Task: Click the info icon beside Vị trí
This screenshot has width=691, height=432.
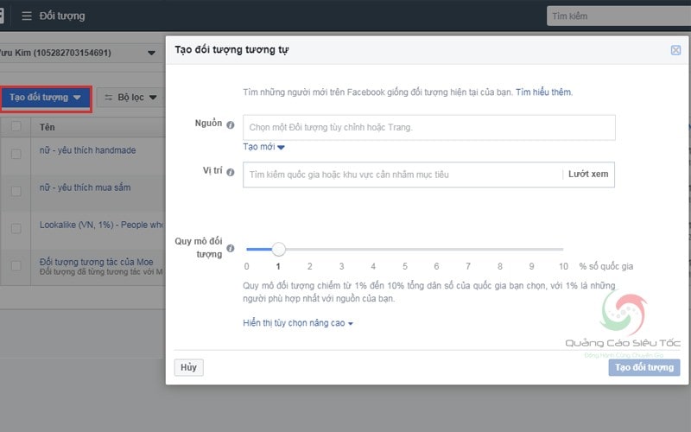Action: [x=230, y=172]
